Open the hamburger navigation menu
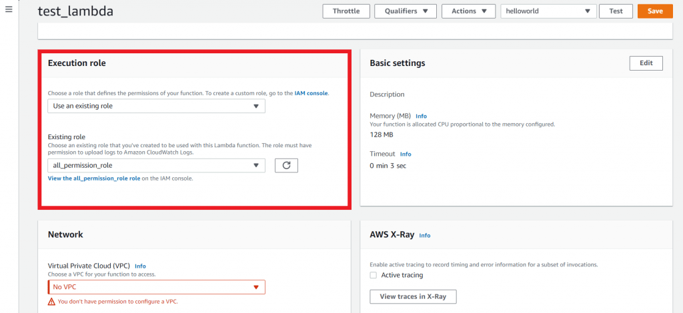The width and height of the screenshot is (683, 313). [9, 10]
